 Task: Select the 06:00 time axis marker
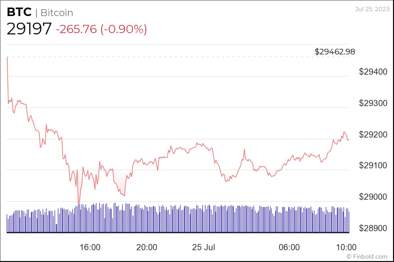(x=289, y=247)
